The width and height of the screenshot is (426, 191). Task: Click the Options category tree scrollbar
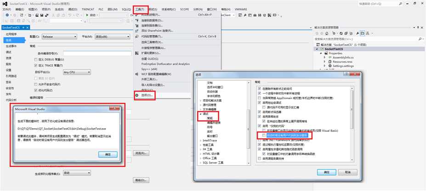coord(248,122)
